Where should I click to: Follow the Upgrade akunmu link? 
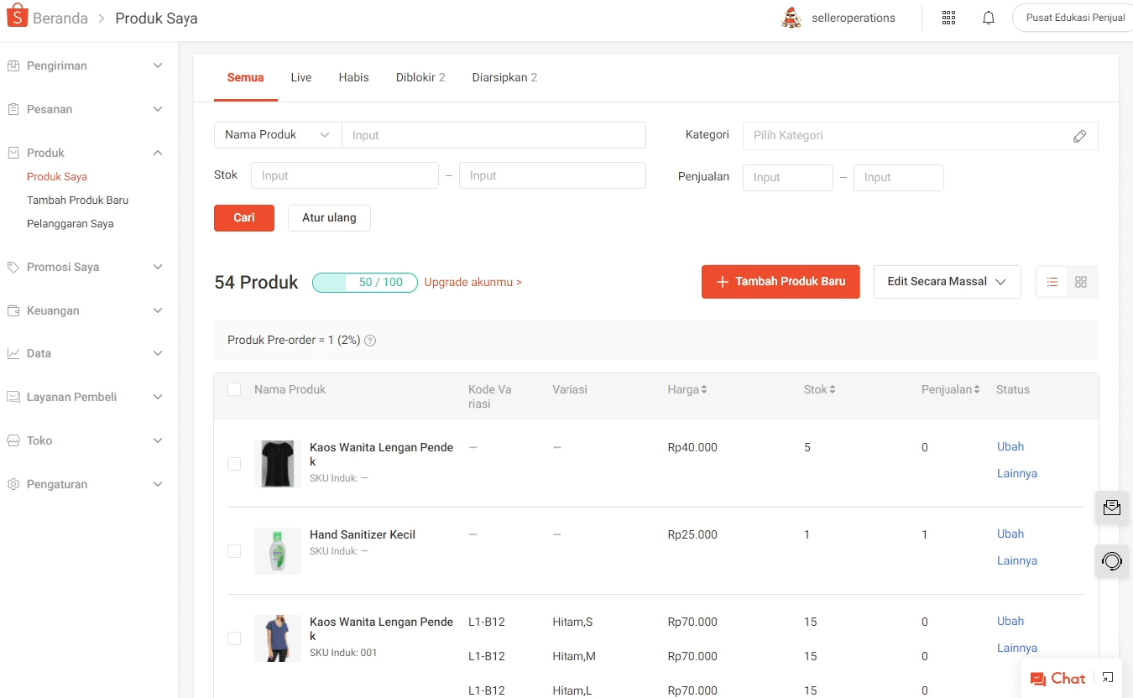(473, 283)
